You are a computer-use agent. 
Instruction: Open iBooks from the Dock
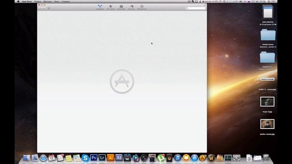coord(186,158)
